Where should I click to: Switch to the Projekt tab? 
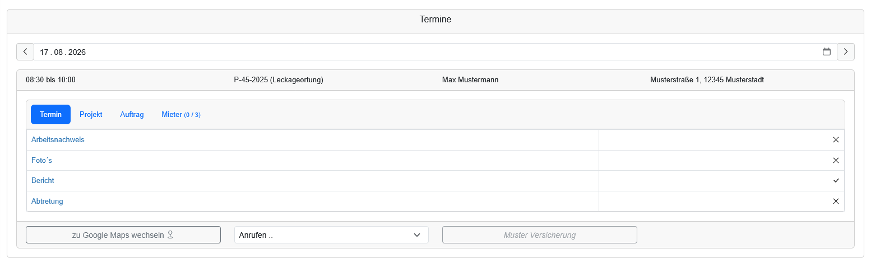coord(91,114)
